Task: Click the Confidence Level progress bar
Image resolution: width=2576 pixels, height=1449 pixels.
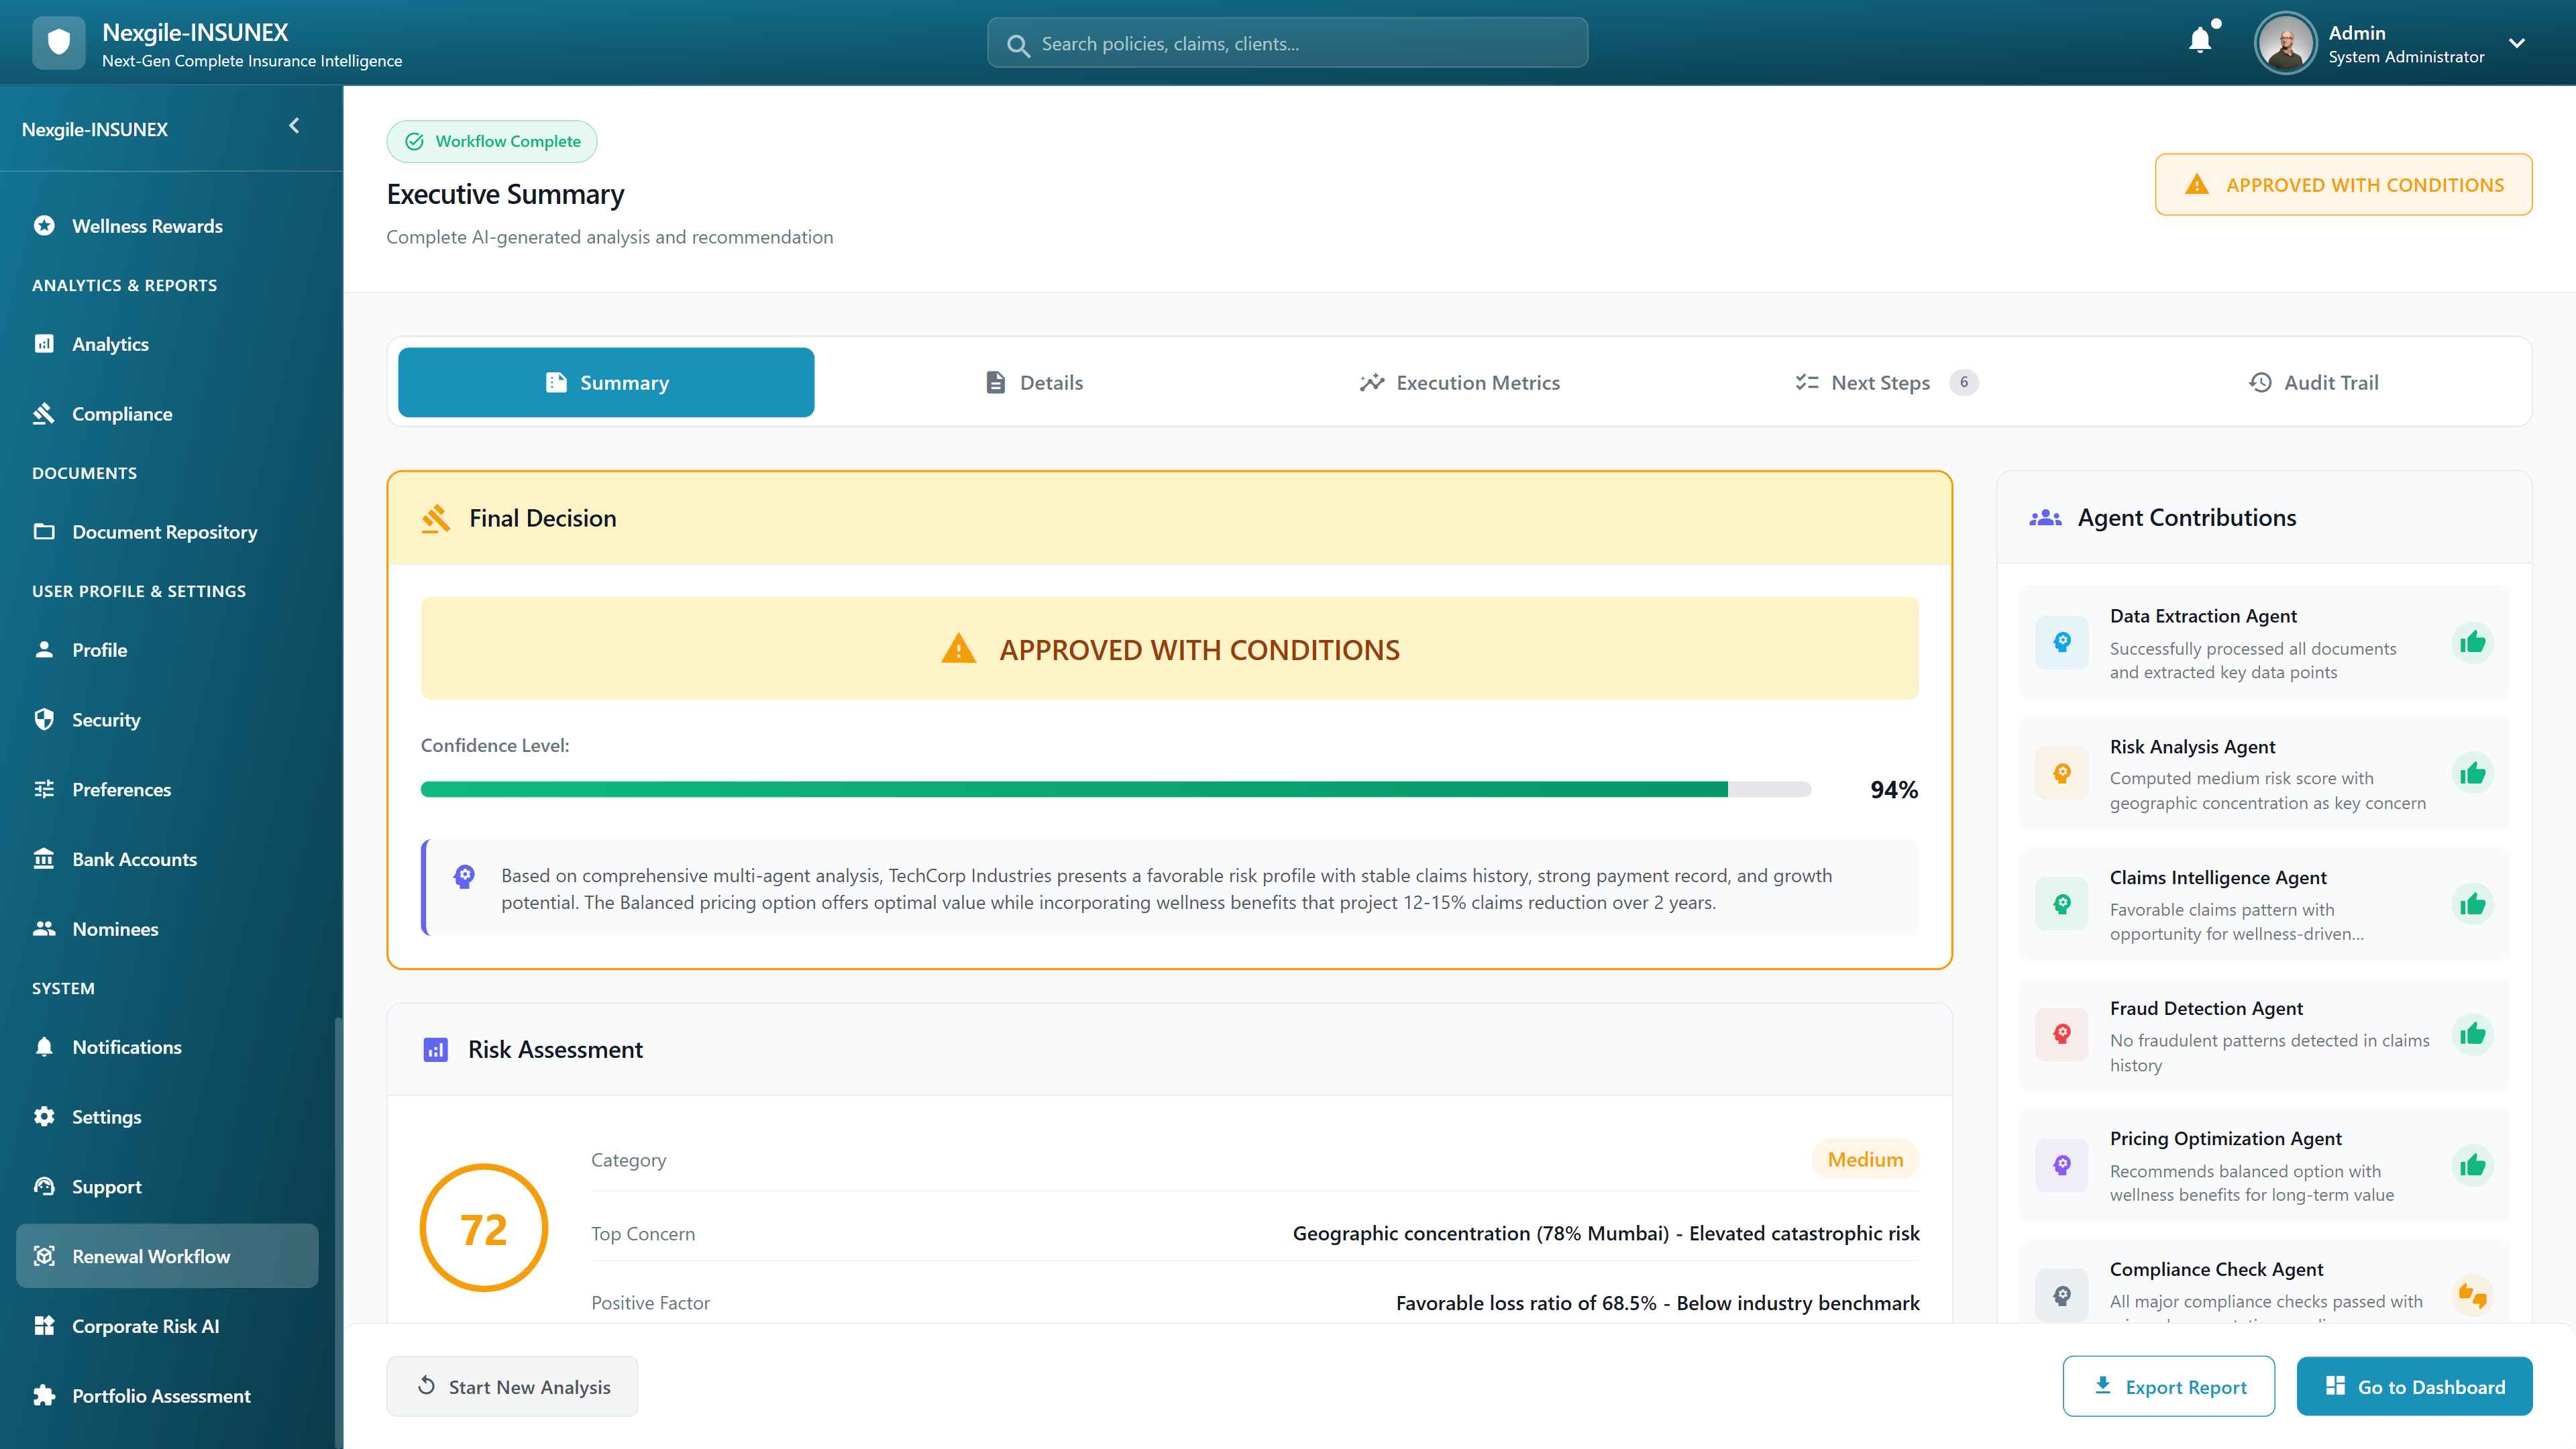Action: (x=1115, y=789)
